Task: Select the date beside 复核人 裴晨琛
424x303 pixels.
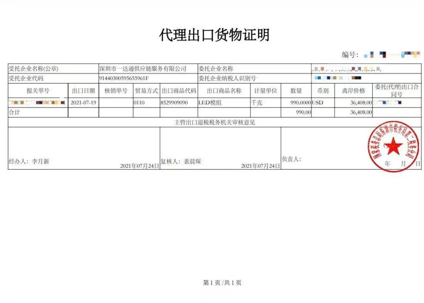Action: (x=260, y=166)
